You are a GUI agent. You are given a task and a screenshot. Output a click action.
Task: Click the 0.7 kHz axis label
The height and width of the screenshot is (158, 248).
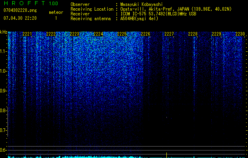(x=4, y=130)
